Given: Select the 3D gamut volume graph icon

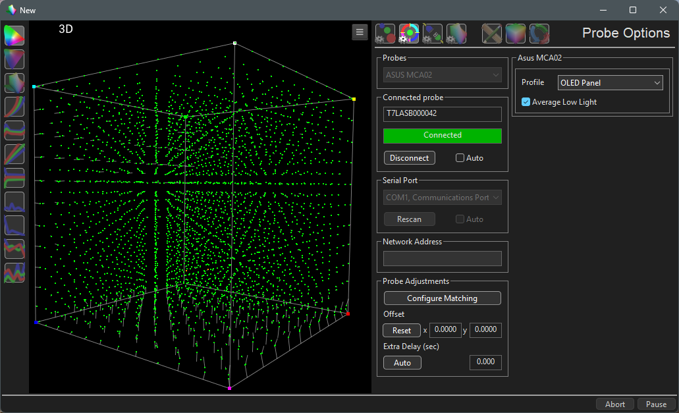Looking at the screenshot, I should 14,83.
